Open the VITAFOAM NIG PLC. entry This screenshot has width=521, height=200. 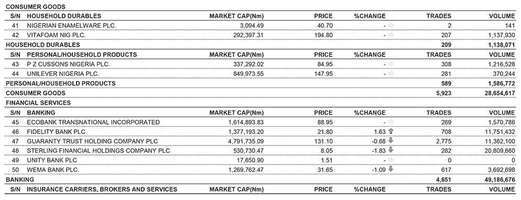coord(54,35)
